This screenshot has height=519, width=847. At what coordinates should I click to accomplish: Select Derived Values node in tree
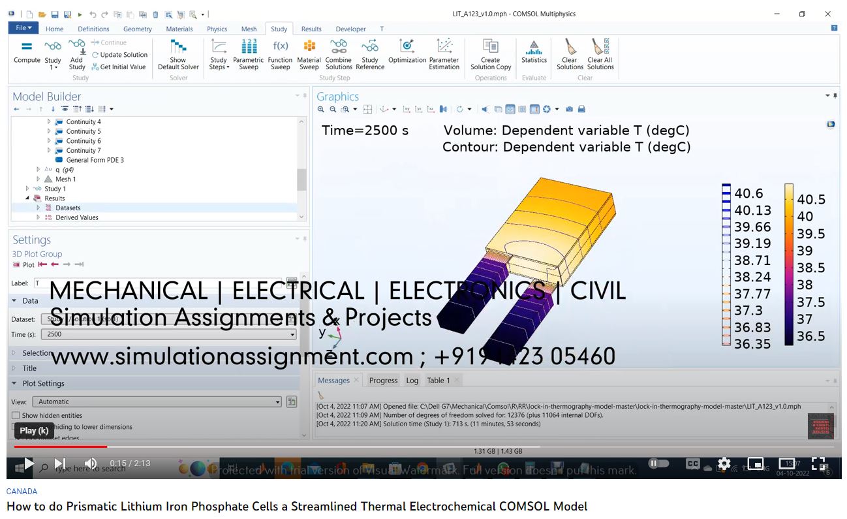(x=76, y=217)
